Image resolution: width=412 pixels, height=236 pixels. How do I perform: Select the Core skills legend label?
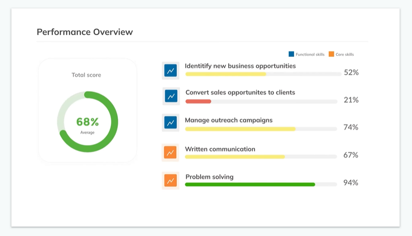coord(345,54)
